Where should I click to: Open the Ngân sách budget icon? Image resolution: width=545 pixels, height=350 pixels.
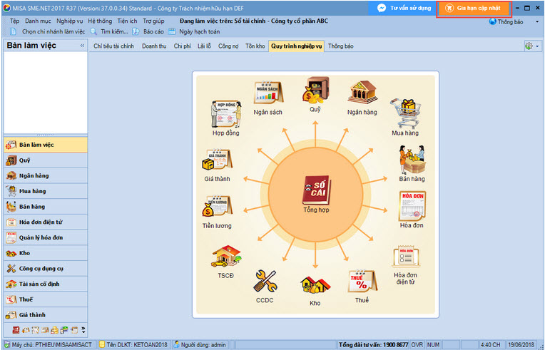pos(268,94)
